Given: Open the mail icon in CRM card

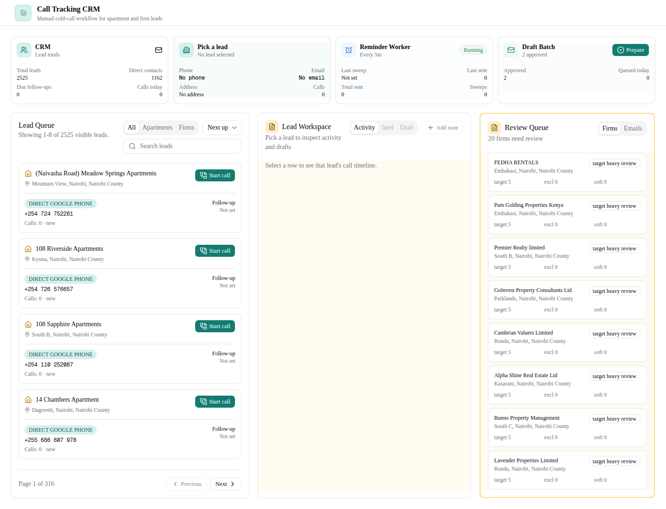Looking at the screenshot, I should [159, 50].
